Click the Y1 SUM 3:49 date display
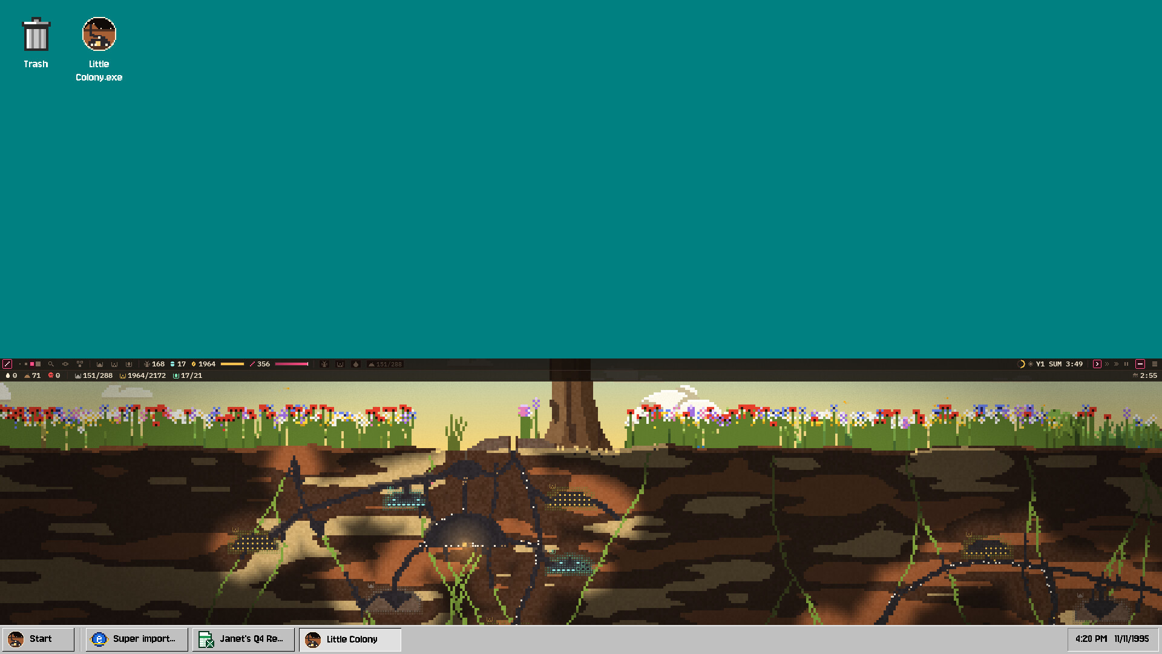 1059,364
